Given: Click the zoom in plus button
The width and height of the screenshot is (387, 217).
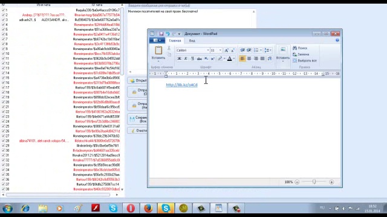Looking at the screenshot, I should (x=331, y=182).
